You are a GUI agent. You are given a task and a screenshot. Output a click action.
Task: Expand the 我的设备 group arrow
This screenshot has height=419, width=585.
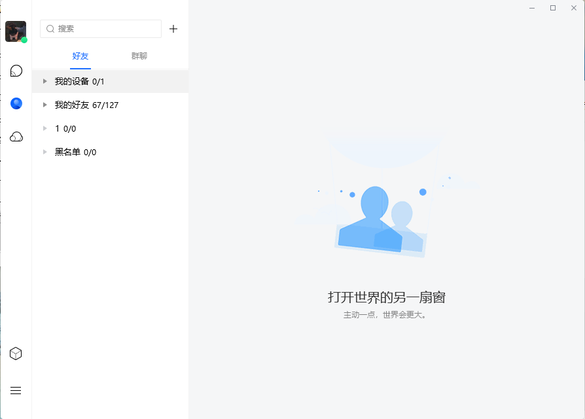[44, 81]
